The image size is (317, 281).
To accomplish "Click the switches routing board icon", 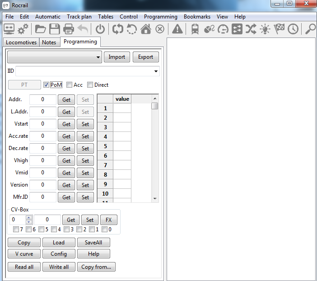I will tap(237, 29).
